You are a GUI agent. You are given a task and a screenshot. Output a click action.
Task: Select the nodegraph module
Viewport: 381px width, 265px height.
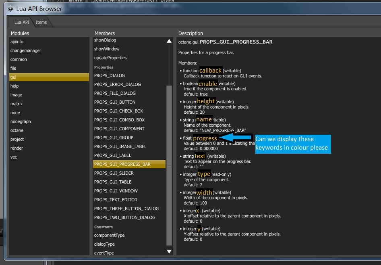tap(49, 122)
